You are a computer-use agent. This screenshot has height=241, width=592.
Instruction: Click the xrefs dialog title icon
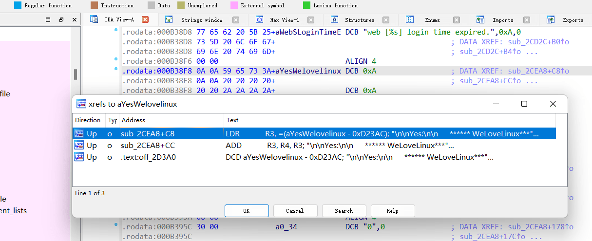[x=81, y=104]
